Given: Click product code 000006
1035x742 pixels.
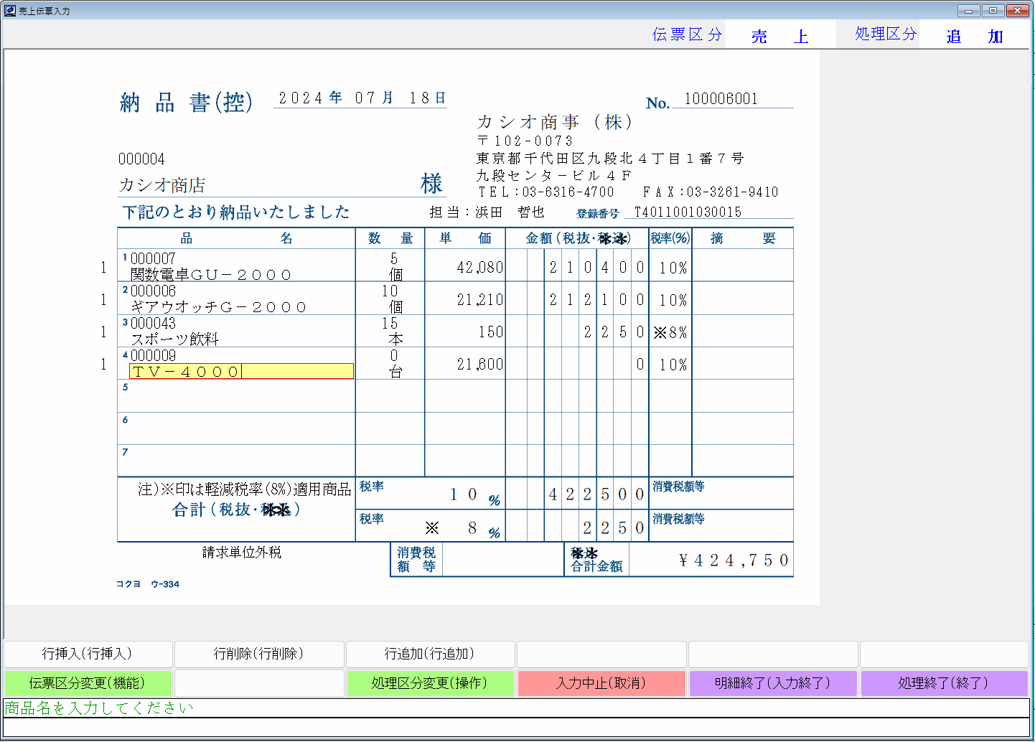Looking at the screenshot, I should click(x=153, y=291).
